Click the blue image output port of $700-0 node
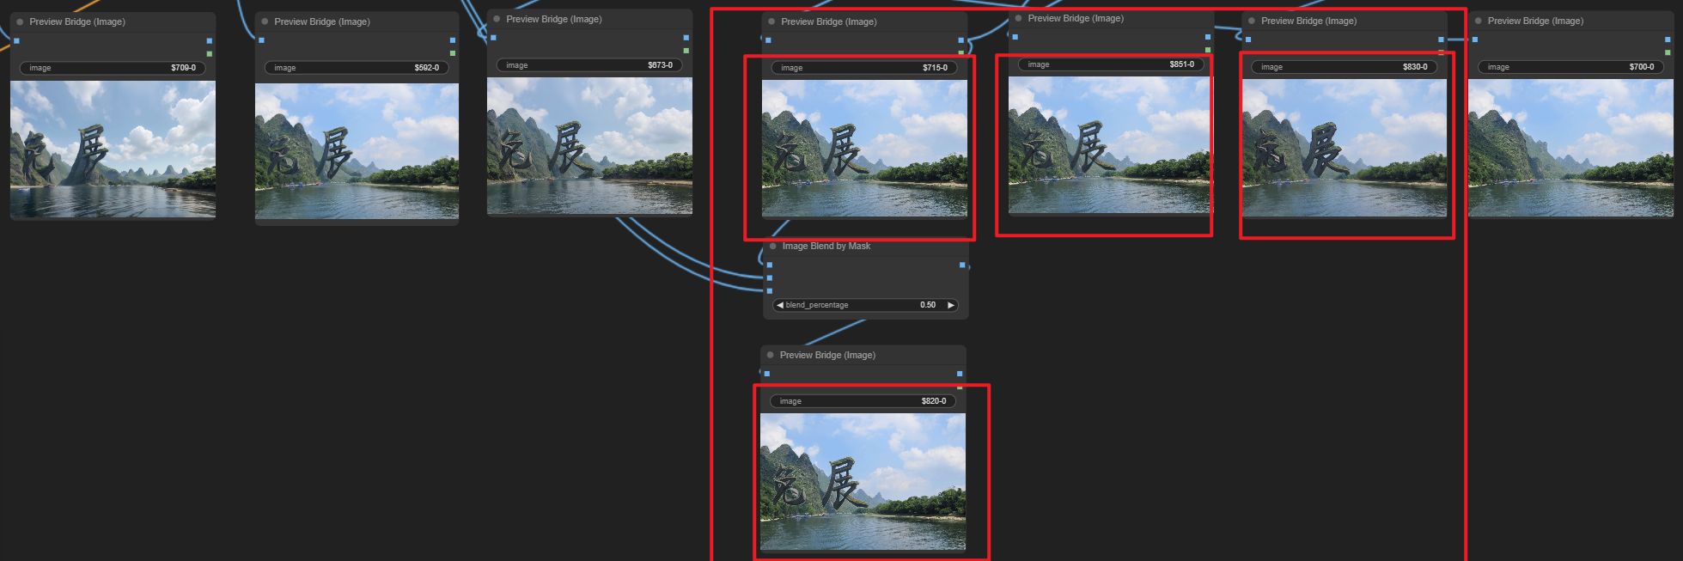Image resolution: width=1683 pixels, height=561 pixels. (x=1668, y=40)
